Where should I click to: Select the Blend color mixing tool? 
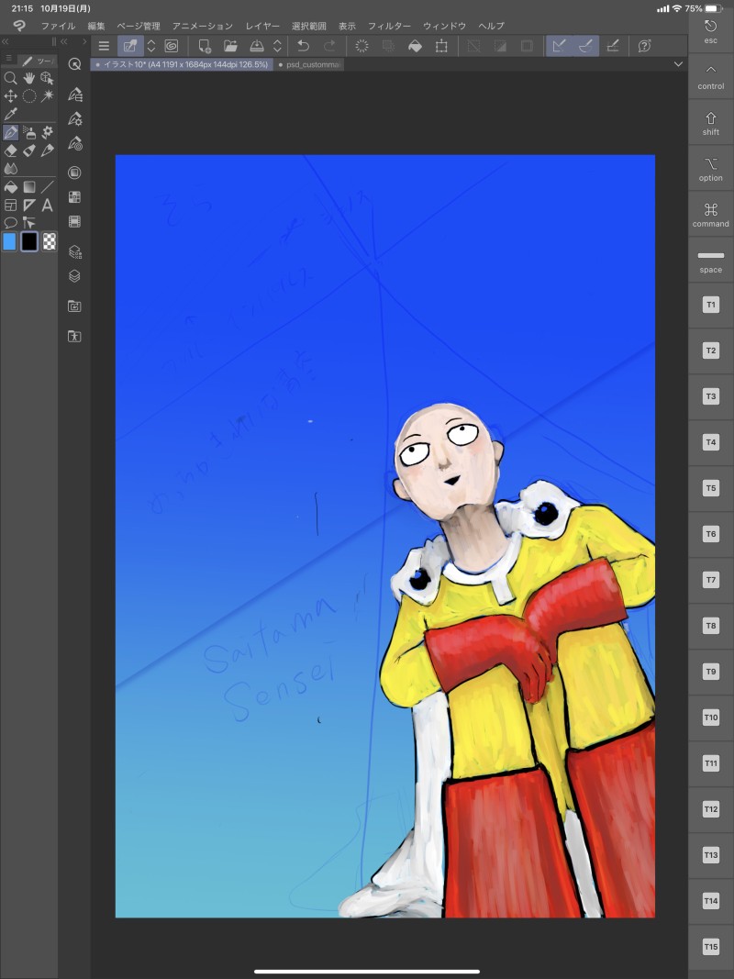[11, 169]
